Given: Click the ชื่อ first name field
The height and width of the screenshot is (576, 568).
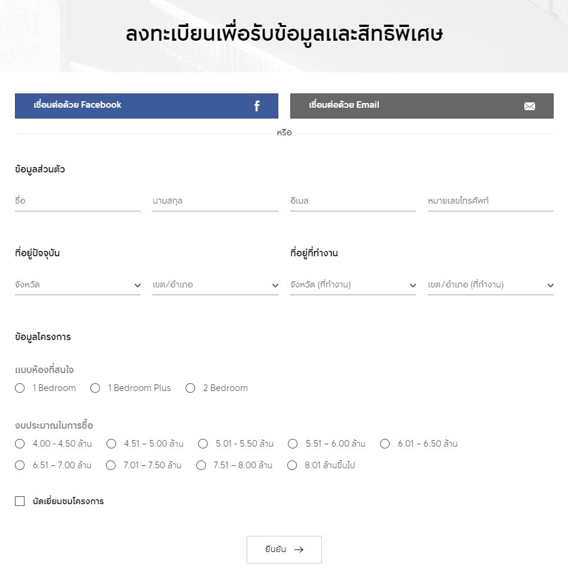Looking at the screenshot, I should coord(78,201).
